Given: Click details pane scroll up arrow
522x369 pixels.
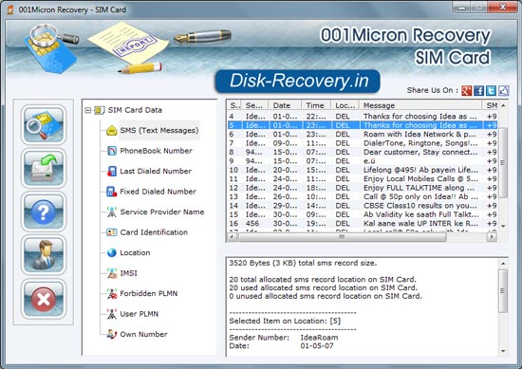Looking at the screenshot, I should coord(503,264).
